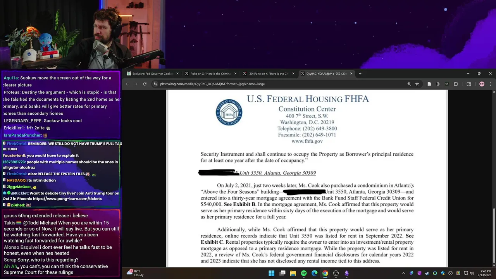The width and height of the screenshot is (496, 279).
Task: Click chat username 'IamPandaPuncher'
Action: 22,135
